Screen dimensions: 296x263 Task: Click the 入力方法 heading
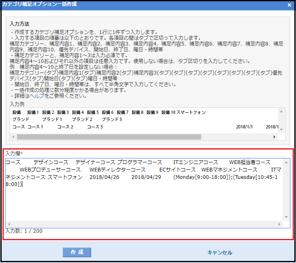click(19, 24)
